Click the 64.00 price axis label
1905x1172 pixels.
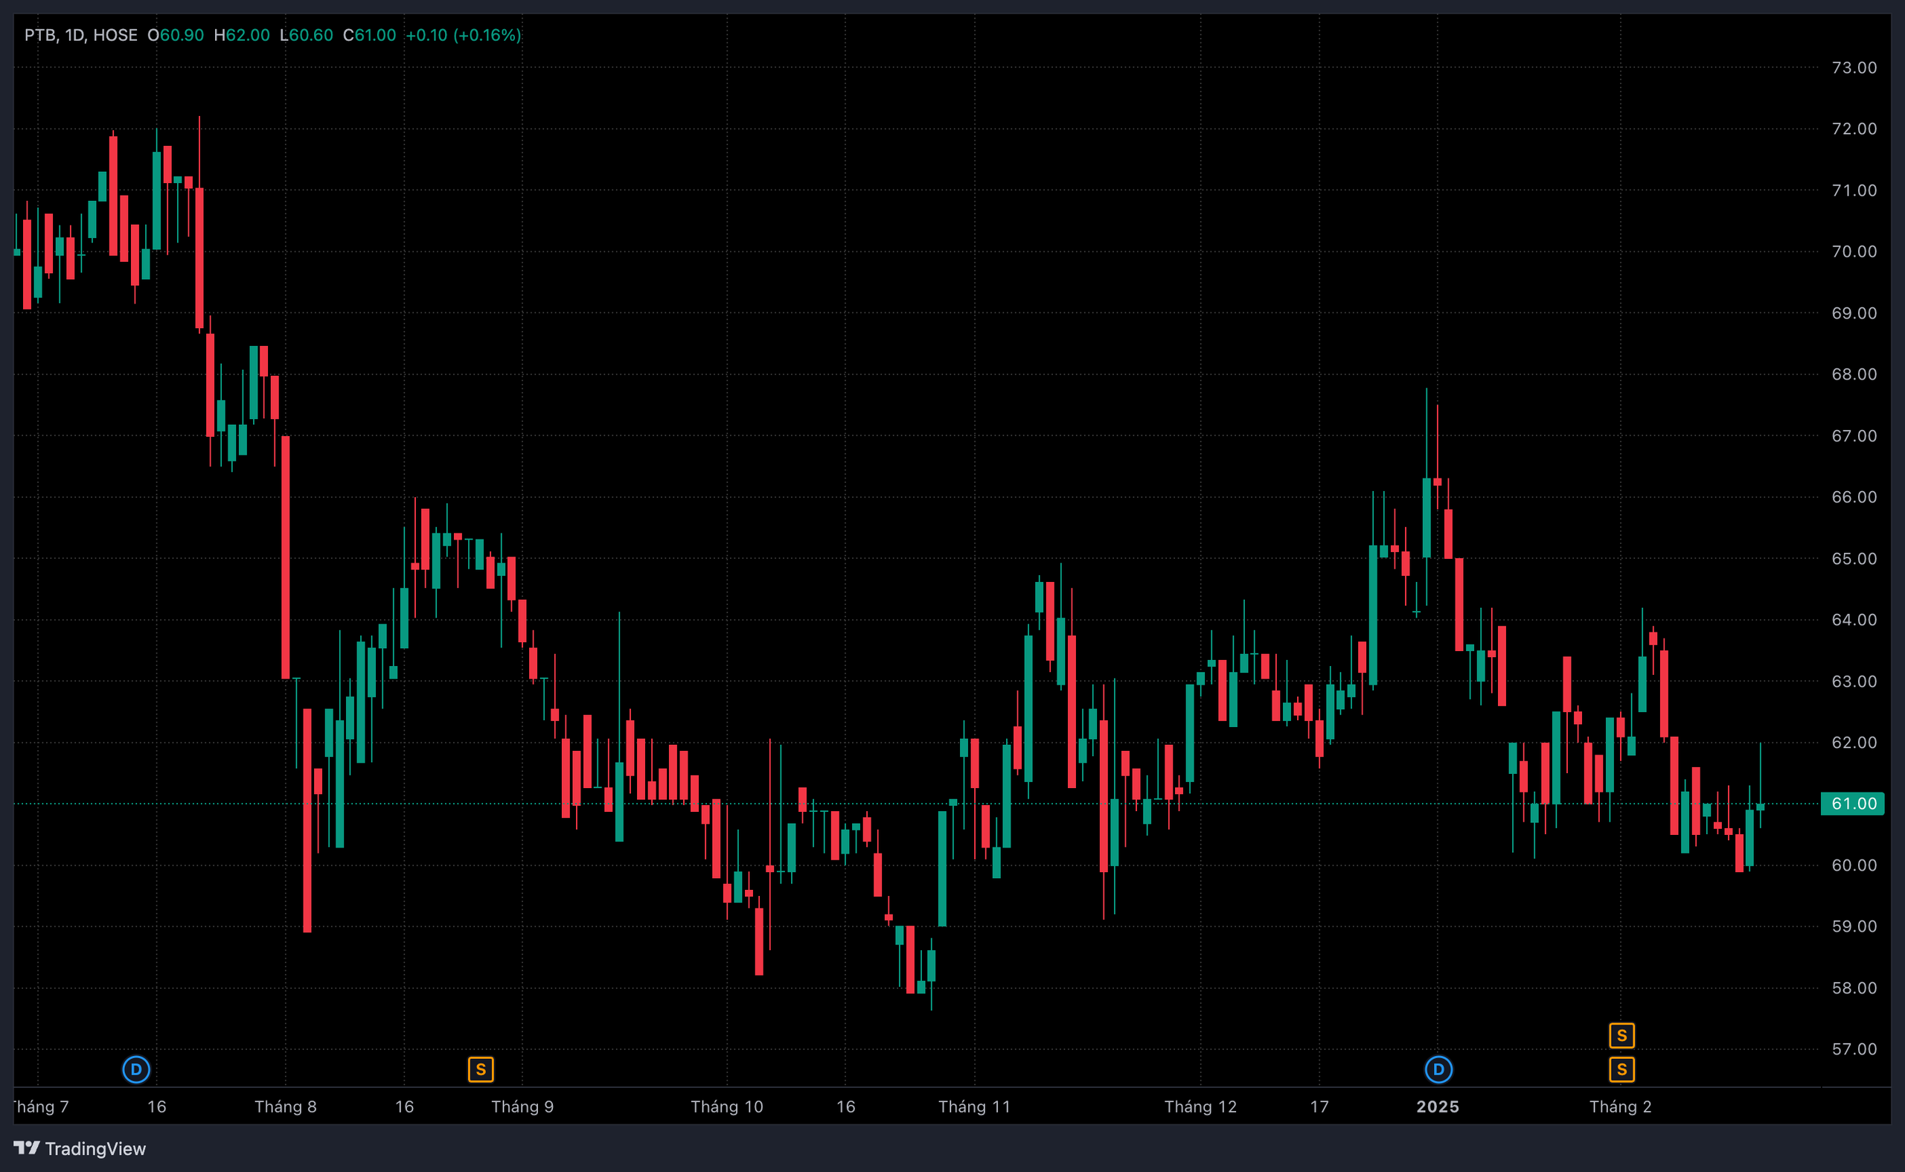(1854, 619)
